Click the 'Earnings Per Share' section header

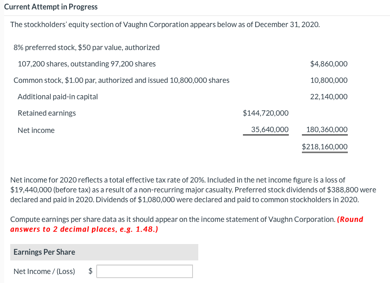tap(44, 252)
